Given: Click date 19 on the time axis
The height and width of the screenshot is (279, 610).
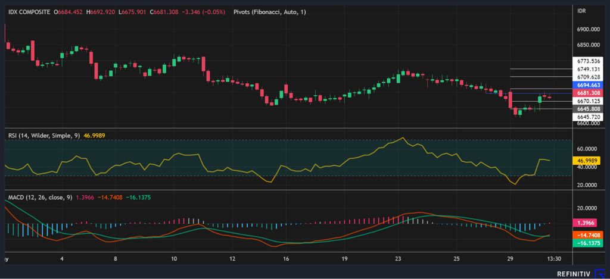Looking at the screenshot, I should click(344, 259).
